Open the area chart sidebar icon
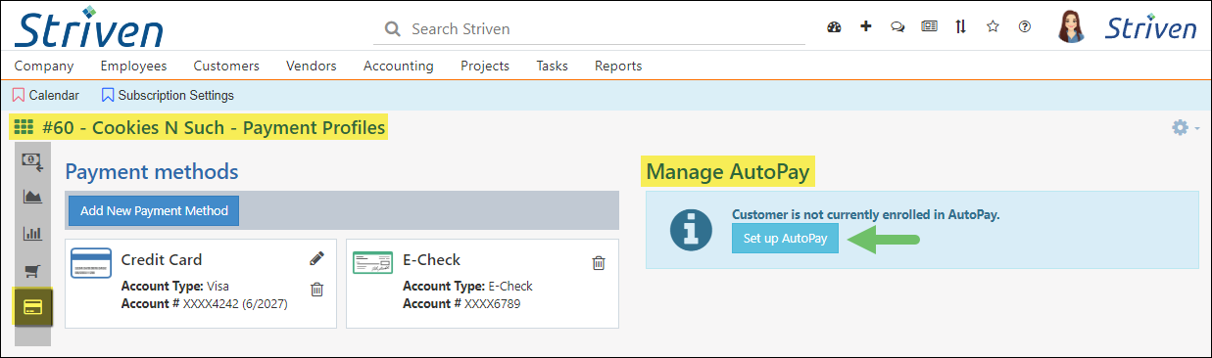This screenshot has width=1212, height=358. coord(32,197)
